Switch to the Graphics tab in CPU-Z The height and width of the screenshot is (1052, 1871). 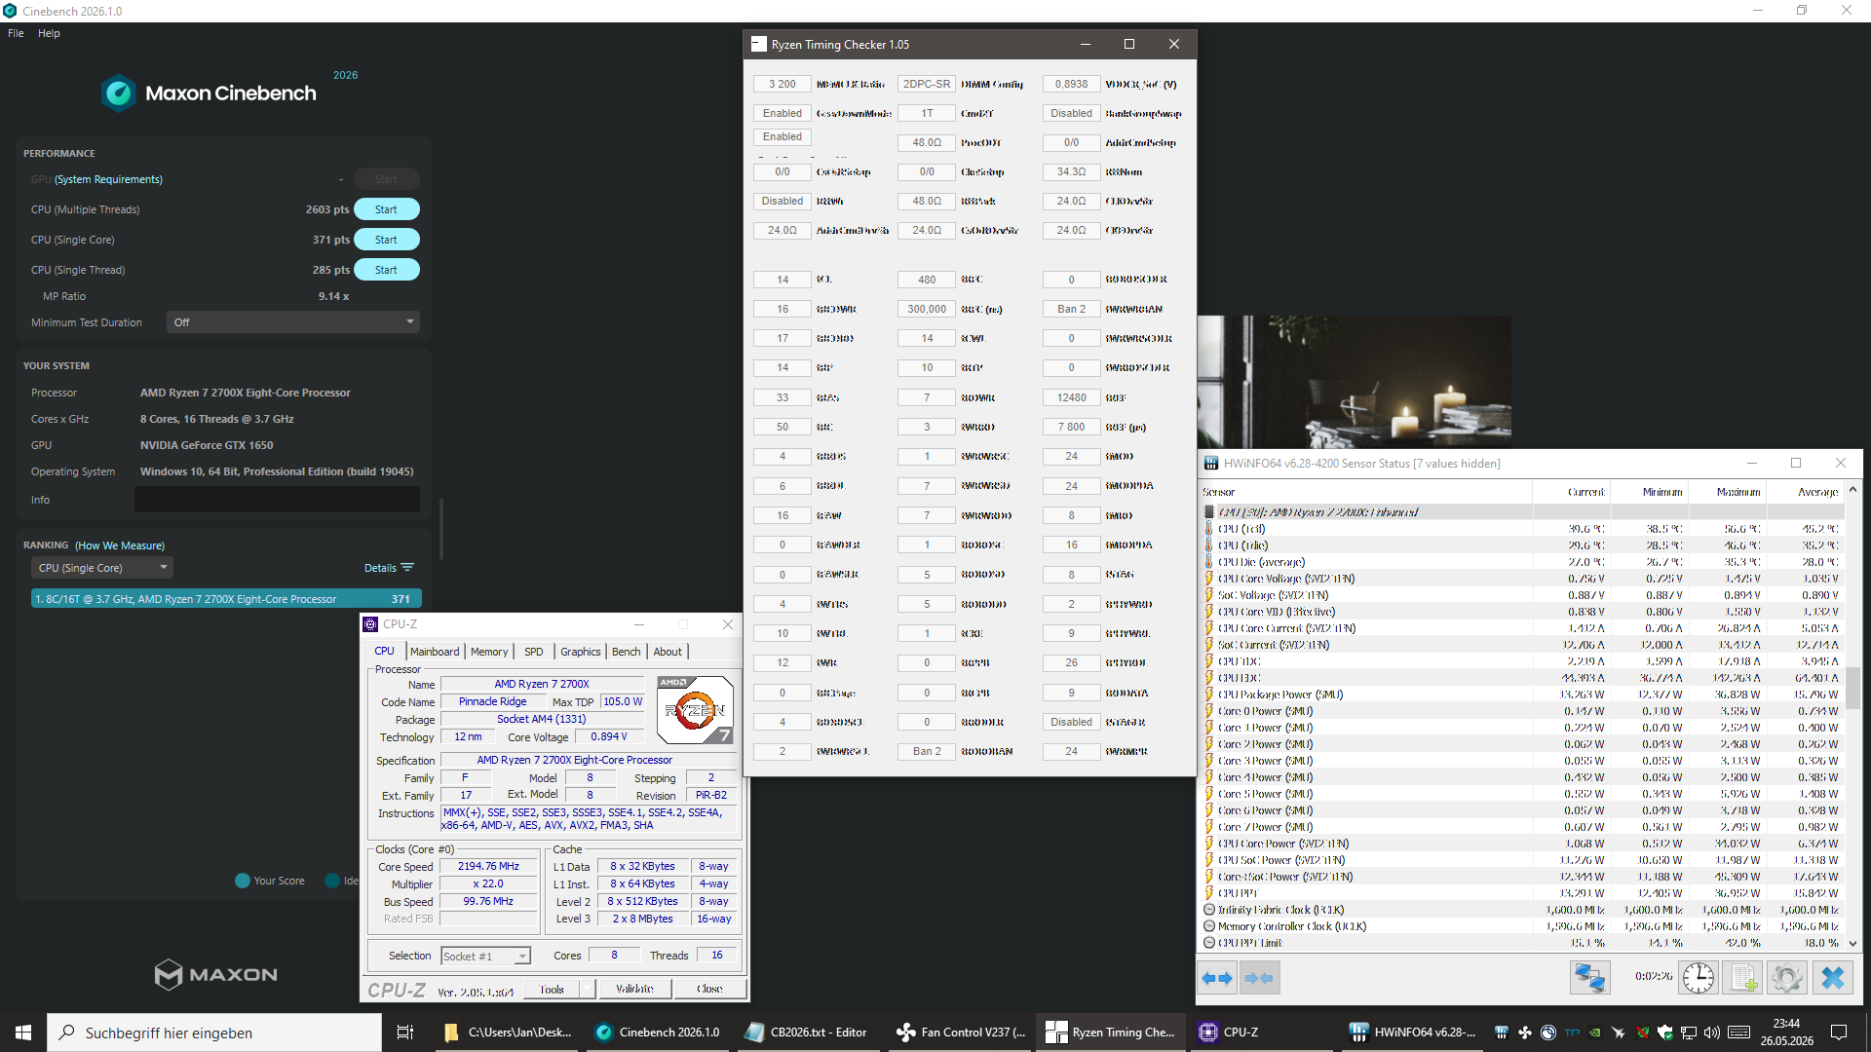click(x=581, y=652)
